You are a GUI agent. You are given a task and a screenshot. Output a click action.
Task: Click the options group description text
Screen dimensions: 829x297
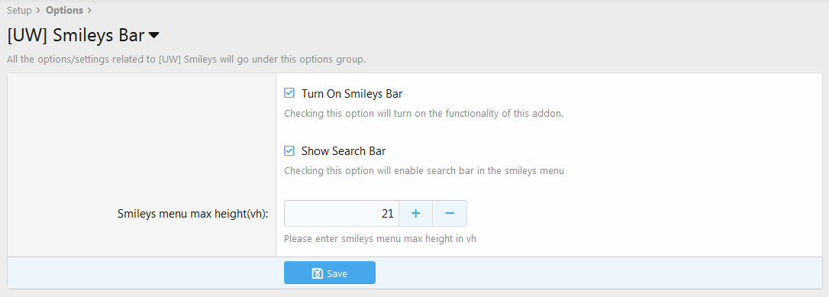click(186, 60)
